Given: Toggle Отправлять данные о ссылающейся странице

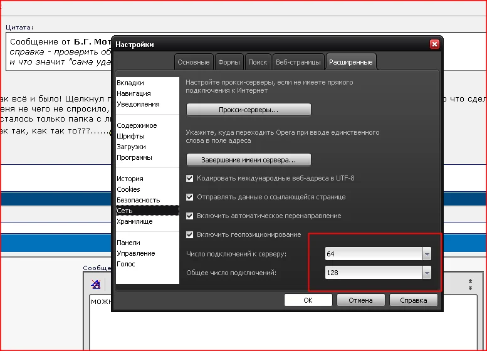Looking at the screenshot, I should [x=189, y=197].
